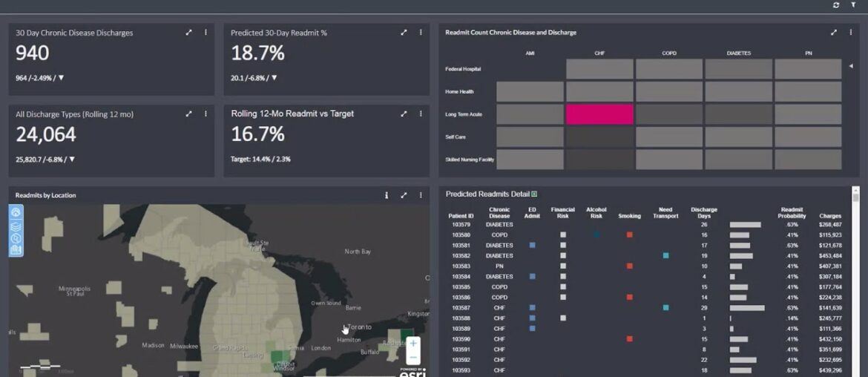Open options menu for Rolling 12-Mo Readmit tile
Screen dimensions: 868x377
click(421, 114)
